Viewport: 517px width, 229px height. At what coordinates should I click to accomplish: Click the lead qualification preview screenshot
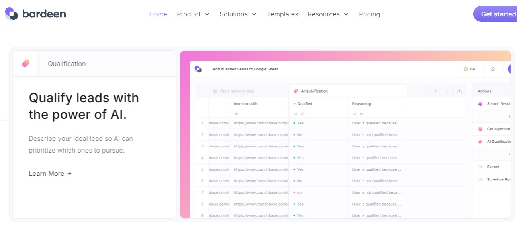tap(345, 134)
